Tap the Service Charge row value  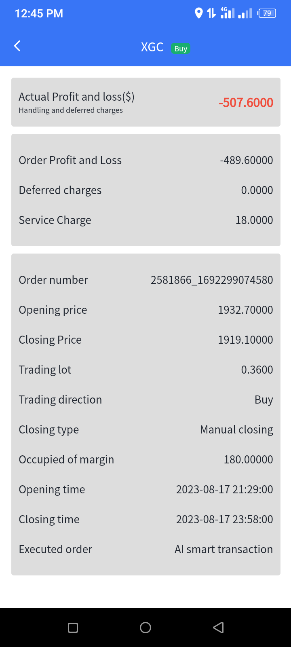tap(254, 220)
